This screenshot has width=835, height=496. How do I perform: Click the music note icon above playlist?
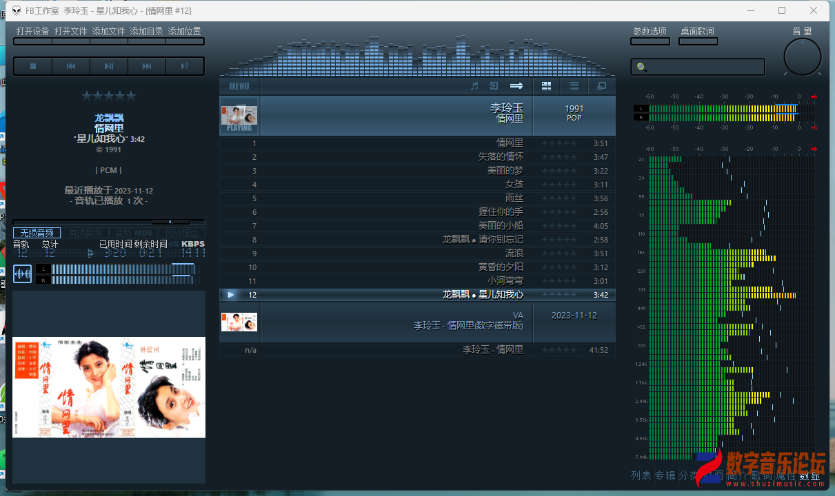pyautogui.click(x=474, y=86)
